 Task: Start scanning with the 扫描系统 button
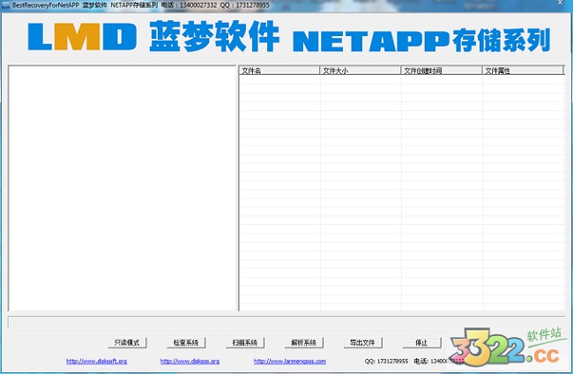[245, 342]
